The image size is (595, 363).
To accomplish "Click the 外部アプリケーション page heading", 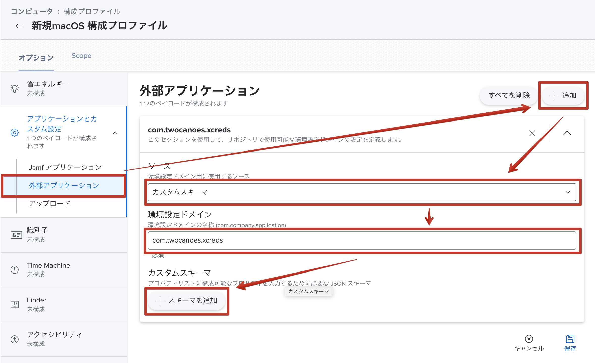I will tap(200, 91).
